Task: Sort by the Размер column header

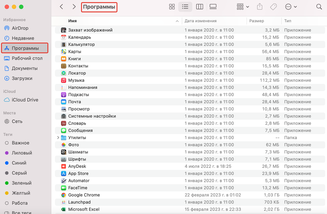Action: 257,21
